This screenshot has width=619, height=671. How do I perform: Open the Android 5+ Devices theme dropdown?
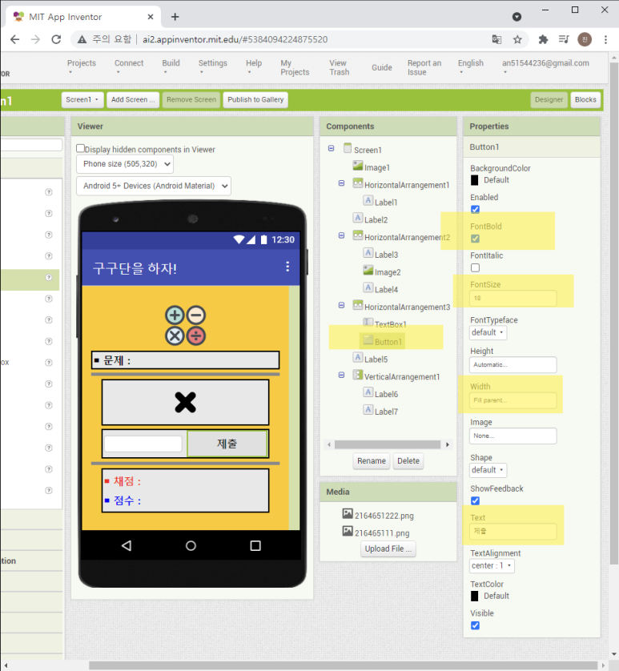pyautogui.click(x=154, y=186)
